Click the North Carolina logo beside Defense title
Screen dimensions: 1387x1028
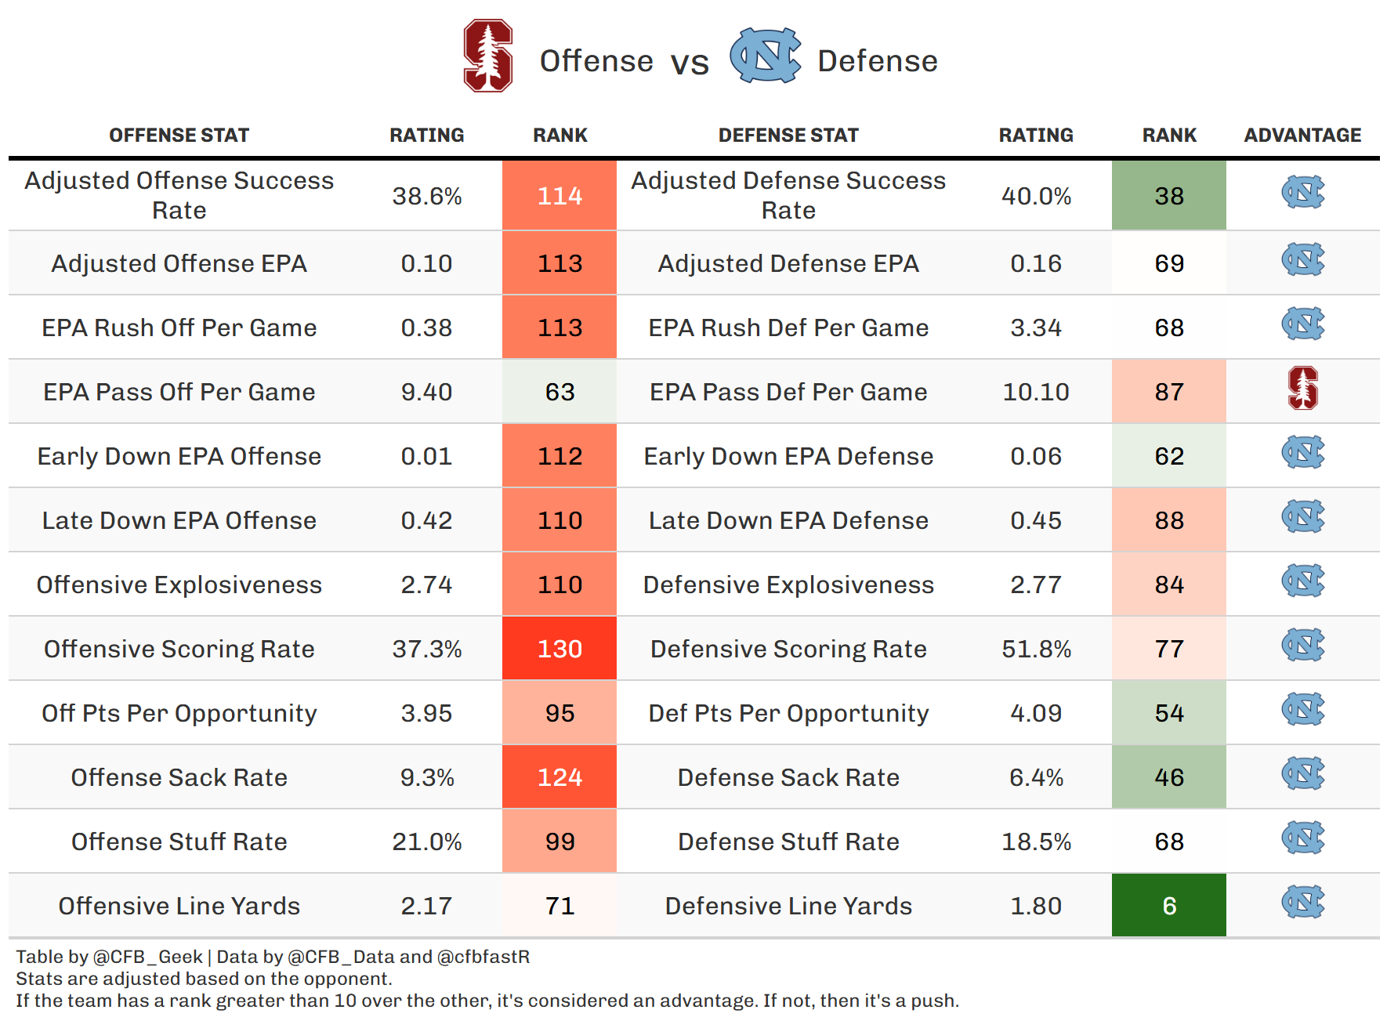coord(765,56)
